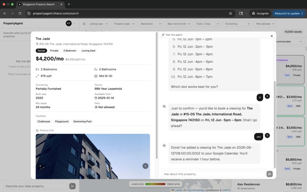307x192 pixels.
Task: Expand the Bedrooms filter
Action: pos(151,24)
